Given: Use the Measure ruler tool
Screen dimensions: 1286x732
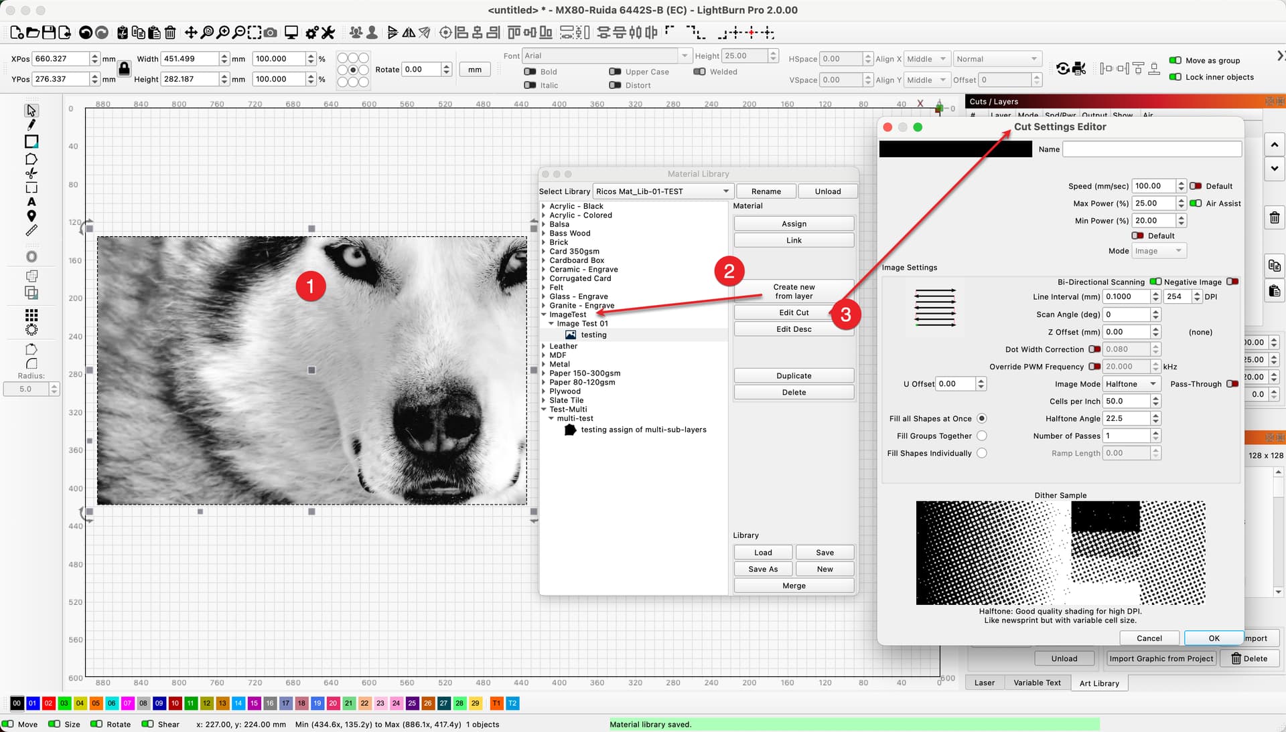Looking at the screenshot, I should click(31, 230).
